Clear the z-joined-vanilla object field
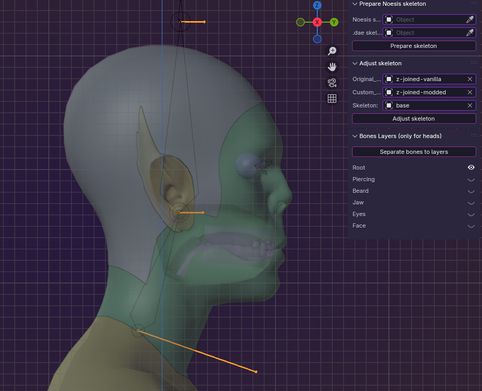The width and height of the screenshot is (482, 391). coord(469,79)
